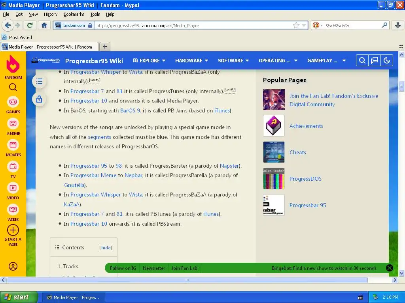The image size is (405, 303).
Task: Reload the page with the refresh icon
Action: [30, 25]
